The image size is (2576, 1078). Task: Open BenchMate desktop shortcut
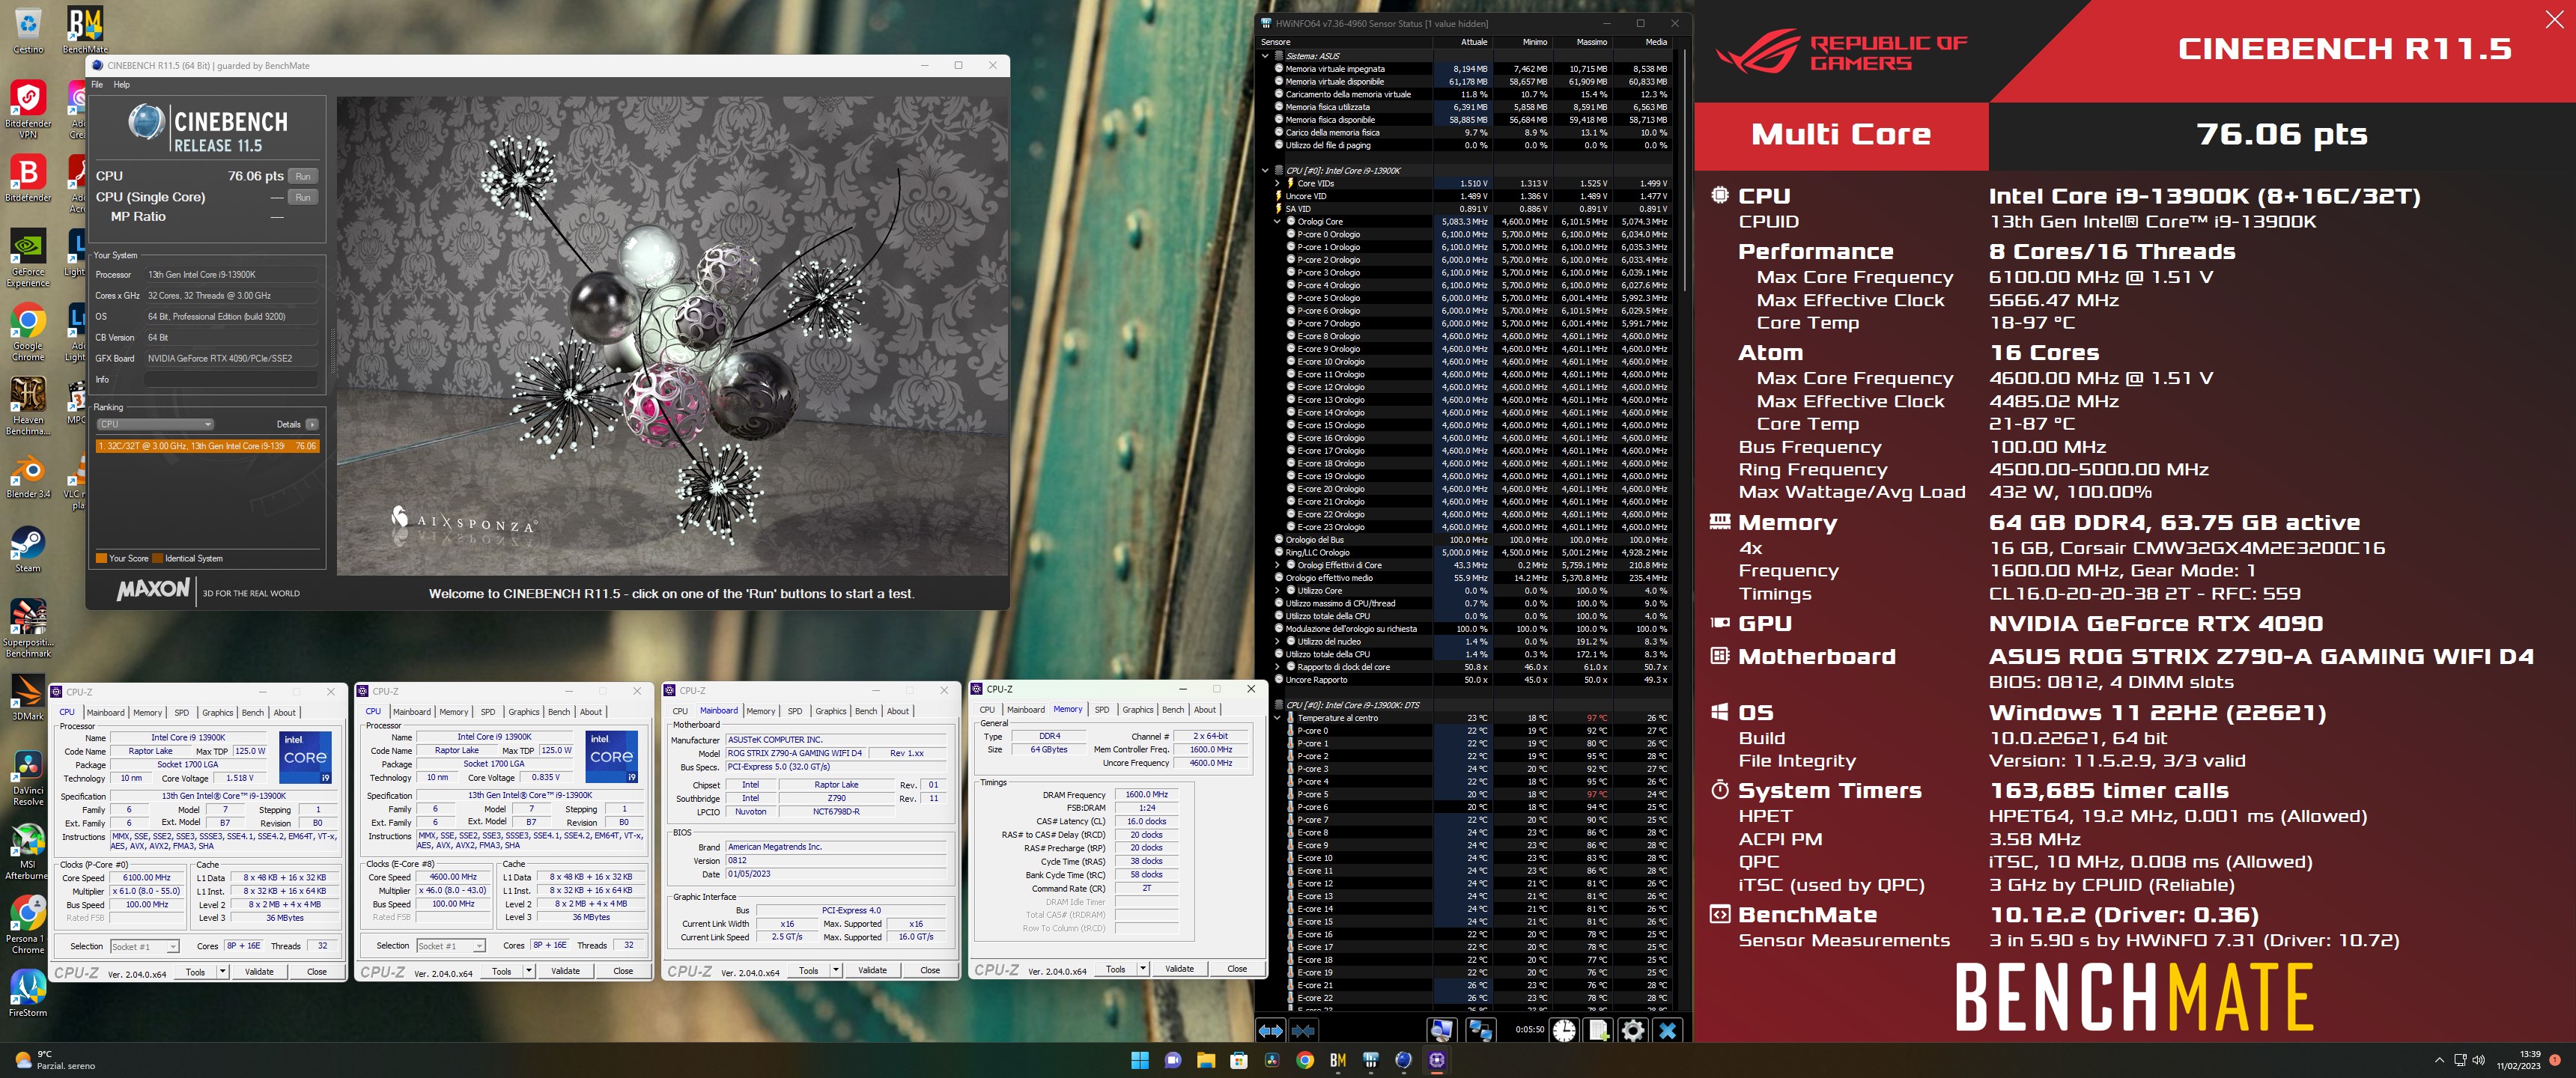pyautogui.click(x=85, y=29)
